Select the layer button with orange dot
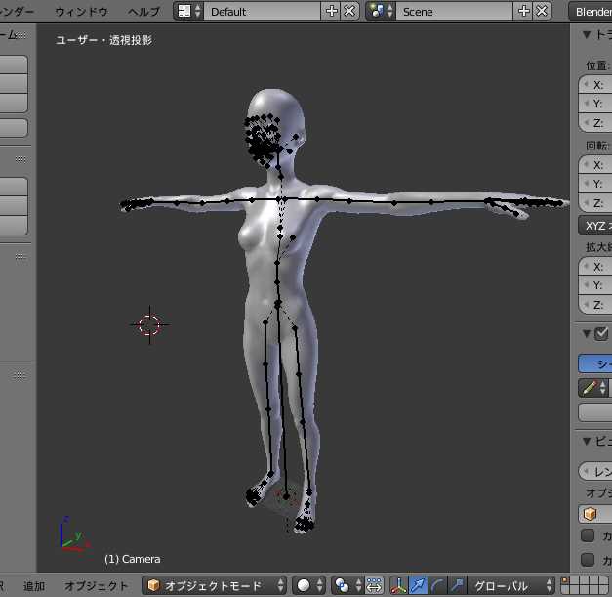This screenshot has width=612, height=597. coord(565,581)
